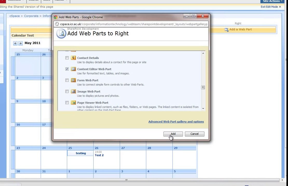Close the Add Web Parts dialog window
The image size is (288, 186).
pos(203,16)
